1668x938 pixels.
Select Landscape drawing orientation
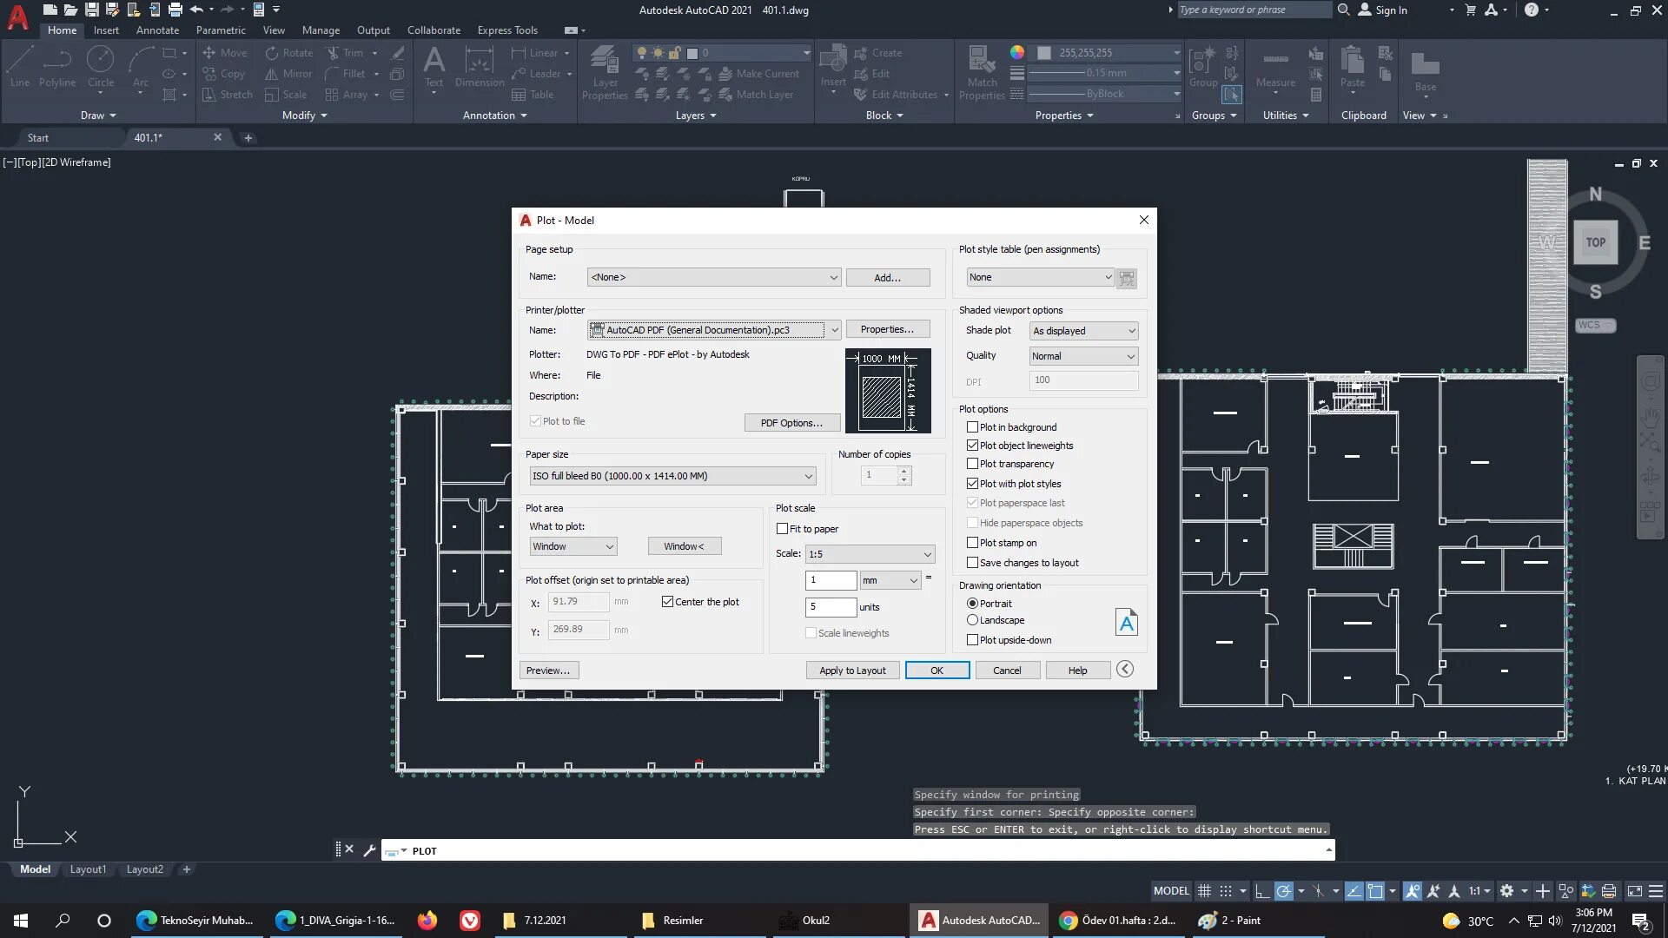(x=973, y=620)
